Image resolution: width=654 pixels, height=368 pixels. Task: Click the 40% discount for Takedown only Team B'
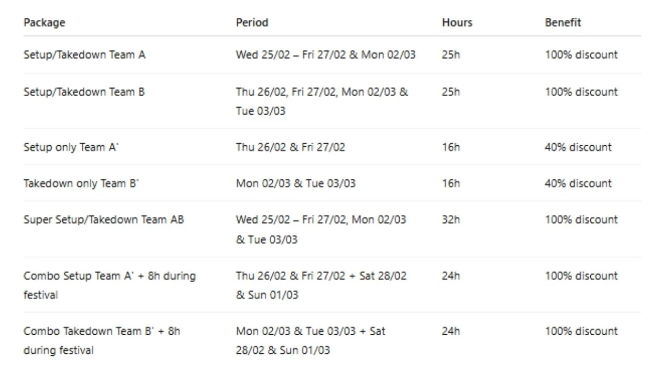578,183
